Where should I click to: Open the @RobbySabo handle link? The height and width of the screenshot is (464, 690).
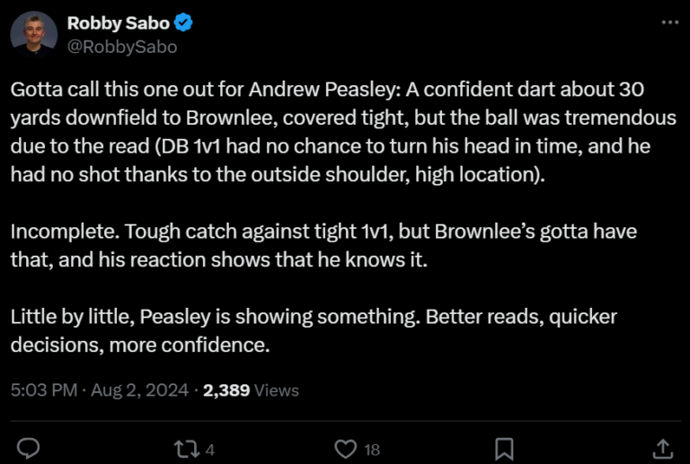[121, 47]
